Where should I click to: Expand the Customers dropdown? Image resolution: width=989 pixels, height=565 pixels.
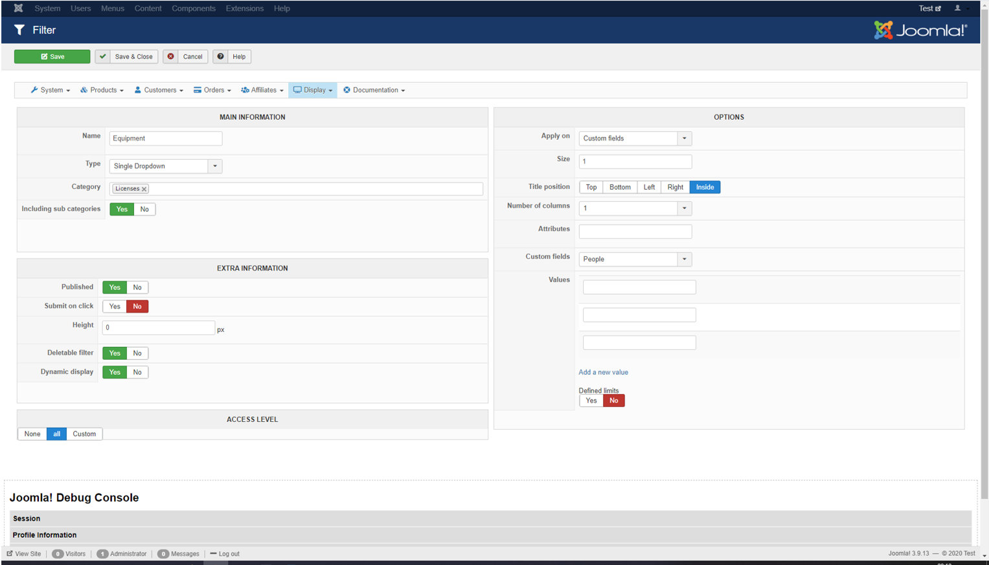coord(159,90)
